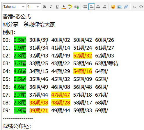Click the empty entry 64期/
This screenshot has height=130, width=144.
tap(102, 71)
